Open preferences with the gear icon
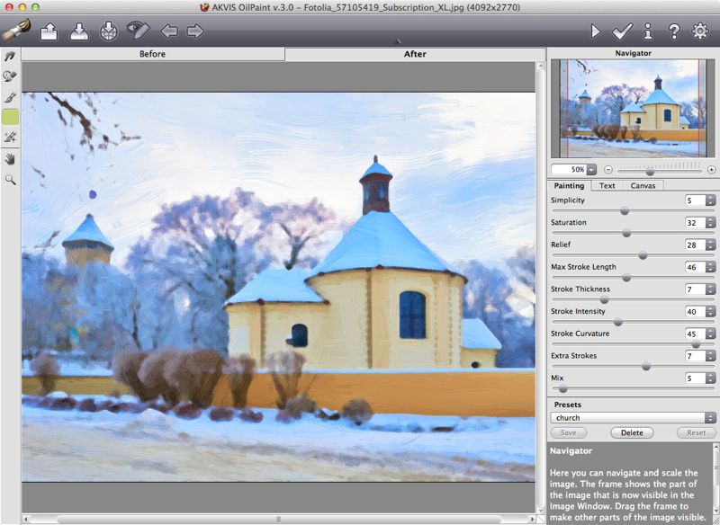720x525 pixels. pos(699,31)
